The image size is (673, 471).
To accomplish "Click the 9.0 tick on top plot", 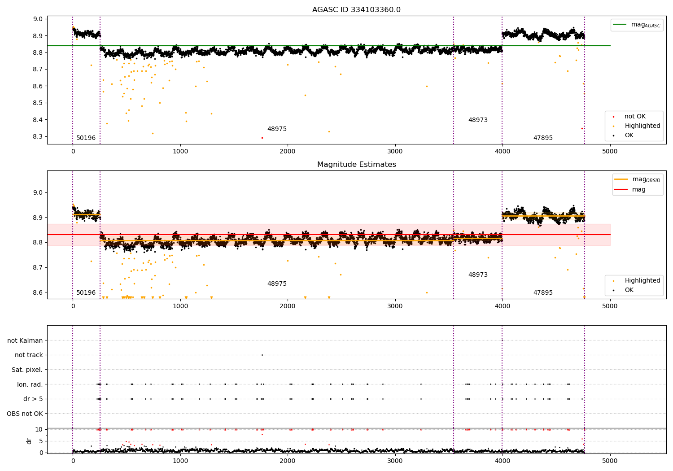I will (x=38, y=19).
